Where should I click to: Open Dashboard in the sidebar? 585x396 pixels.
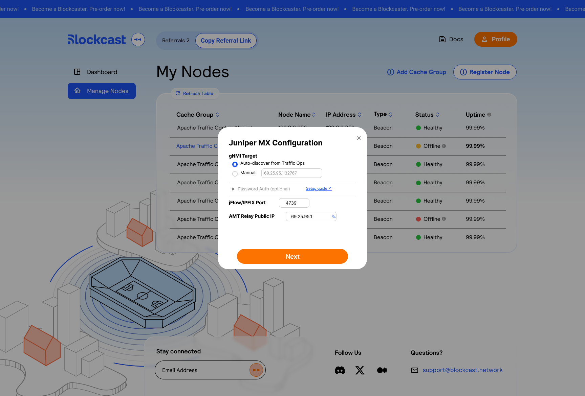click(102, 72)
